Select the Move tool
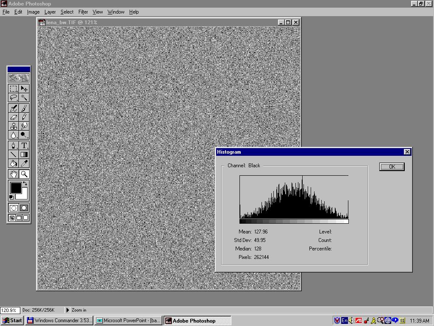 tap(24, 89)
